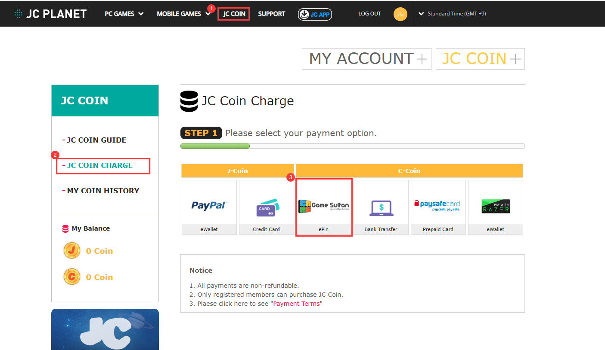This screenshot has height=350, width=605.
Task: Select the PayPal eWallet payment option
Action: point(209,207)
